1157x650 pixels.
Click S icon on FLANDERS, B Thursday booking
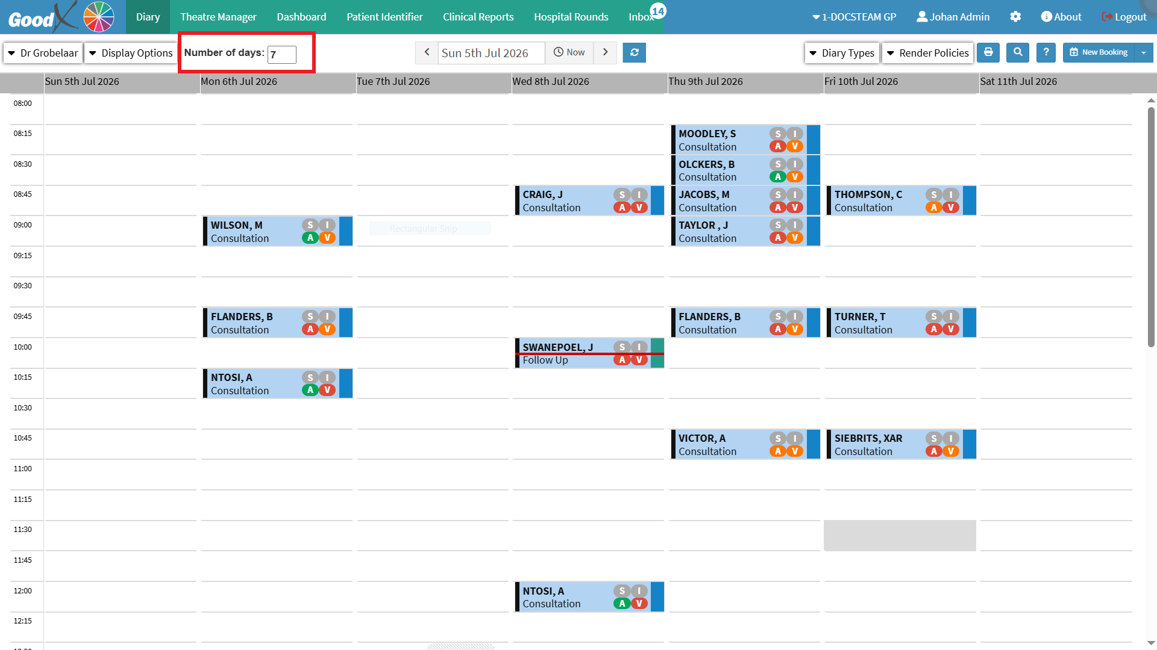778,316
